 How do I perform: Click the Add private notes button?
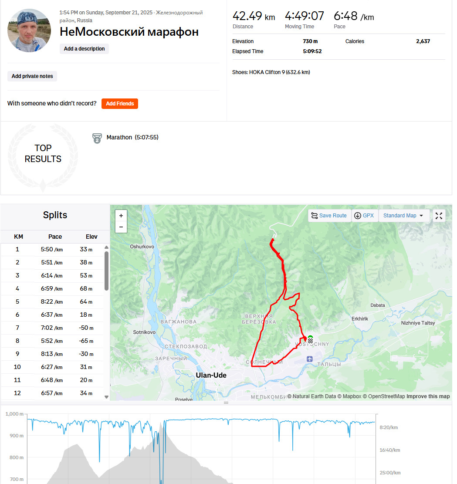pyautogui.click(x=32, y=76)
